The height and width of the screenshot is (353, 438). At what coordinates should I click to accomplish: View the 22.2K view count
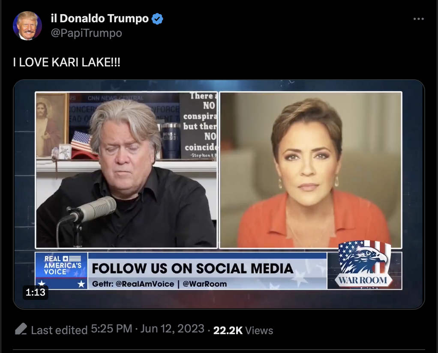[228, 330]
